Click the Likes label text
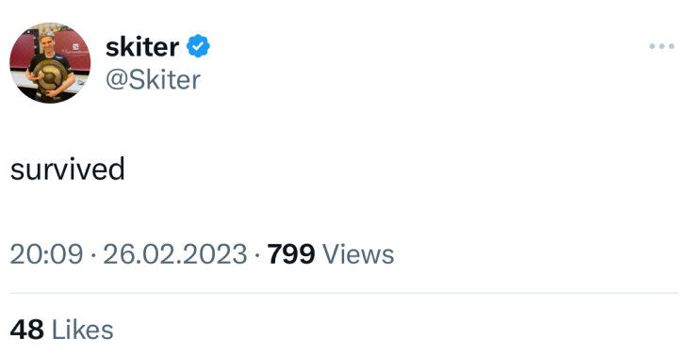Viewport: 688px width, 356px height. point(83,330)
